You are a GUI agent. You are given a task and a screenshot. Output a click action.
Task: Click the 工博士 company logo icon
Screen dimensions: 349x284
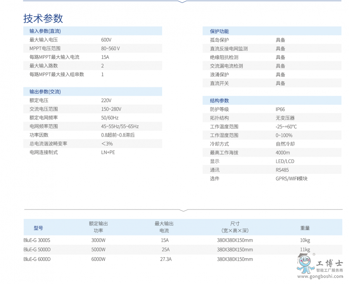pos(305,263)
